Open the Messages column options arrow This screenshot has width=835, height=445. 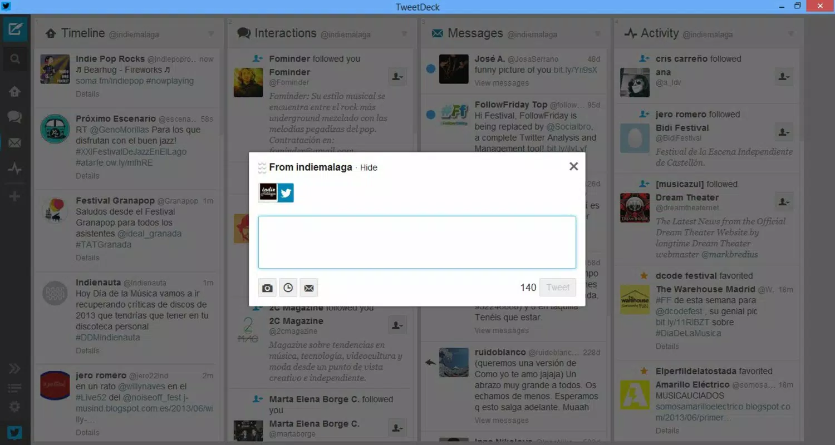pos(597,34)
